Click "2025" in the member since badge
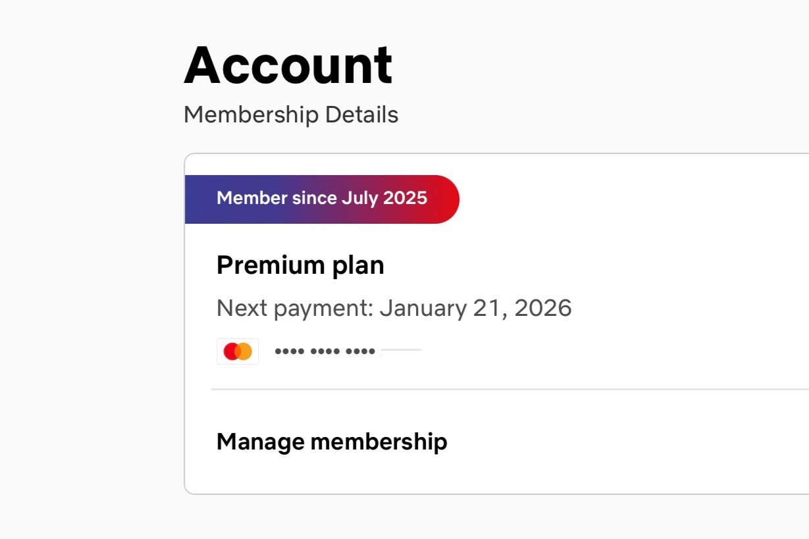This screenshot has height=539, width=809. coord(406,199)
